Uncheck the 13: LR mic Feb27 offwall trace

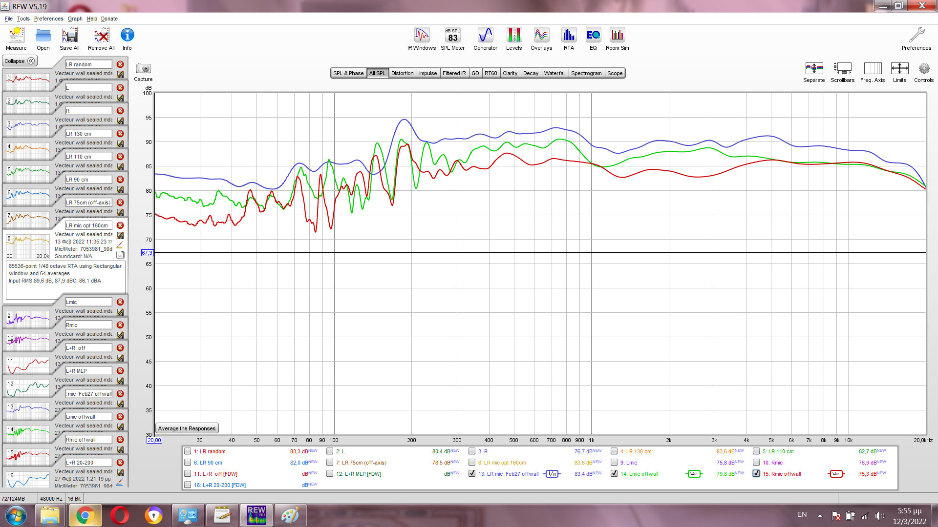tap(472, 473)
